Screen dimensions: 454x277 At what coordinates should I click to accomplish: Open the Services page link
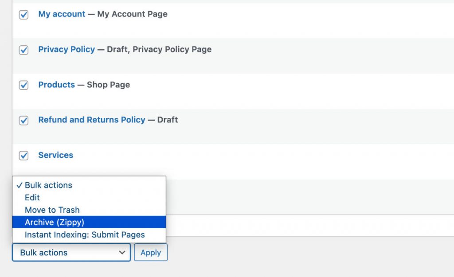(55, 155)
